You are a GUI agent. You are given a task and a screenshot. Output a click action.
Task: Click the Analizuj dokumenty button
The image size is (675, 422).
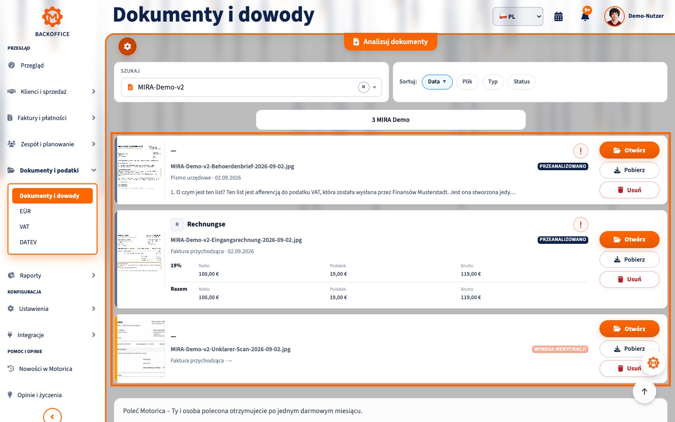[390, 42]
